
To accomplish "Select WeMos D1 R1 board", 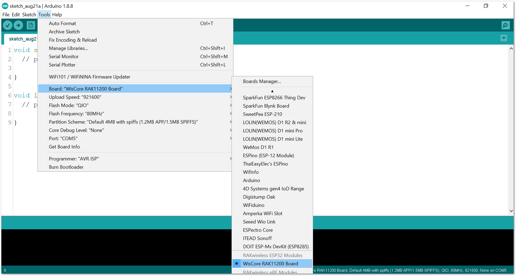I will coord(272,148).
